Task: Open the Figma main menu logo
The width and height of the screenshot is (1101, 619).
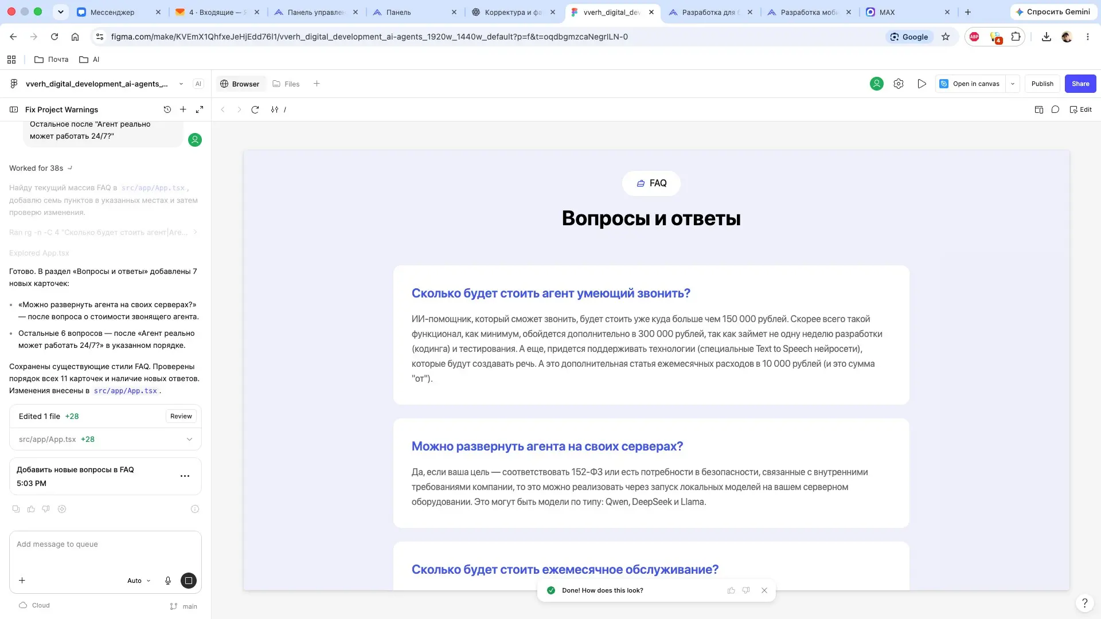Action: point(14,84)
